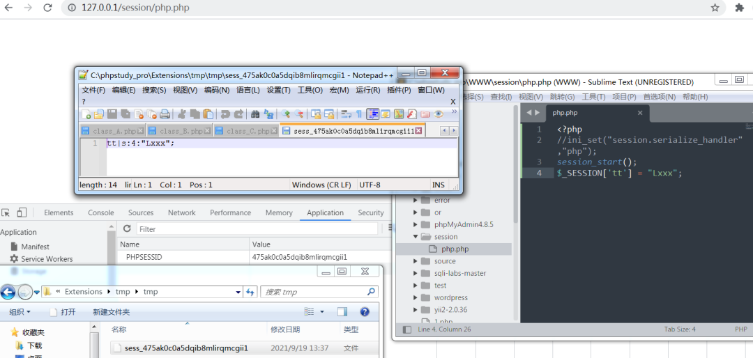753x358 pixels.
Task: Collapse the session folder in Sublime sidebar
Action: click(x=415, y=237)
